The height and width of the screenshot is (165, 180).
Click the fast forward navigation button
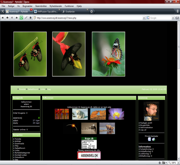click(x=16, y=18)
